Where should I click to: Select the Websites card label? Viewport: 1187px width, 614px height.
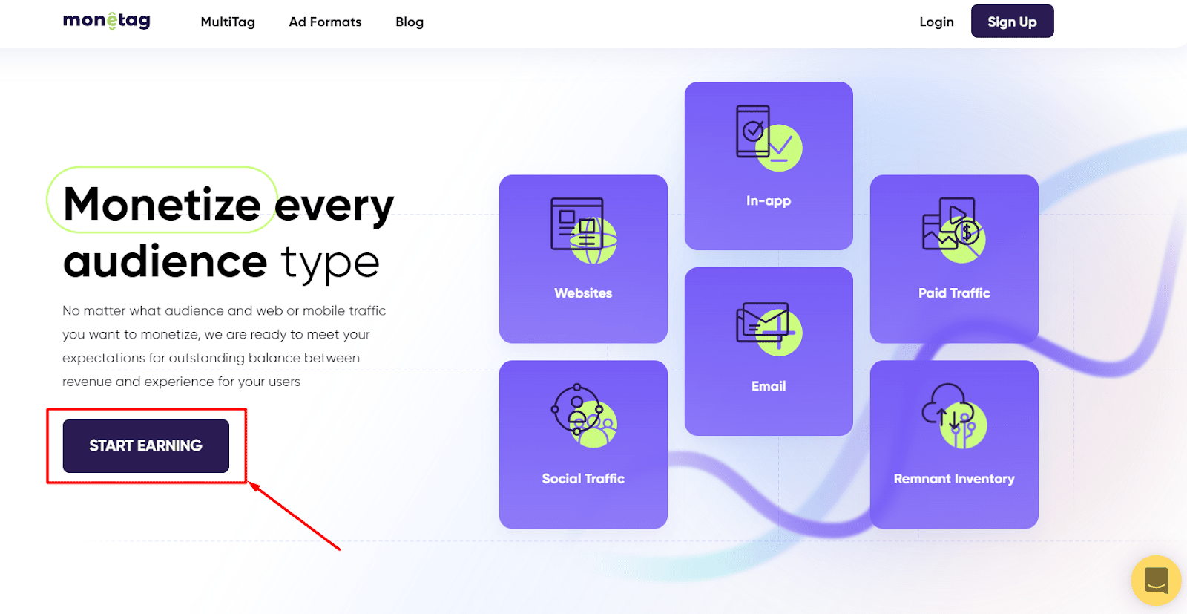tap(583, 293)
